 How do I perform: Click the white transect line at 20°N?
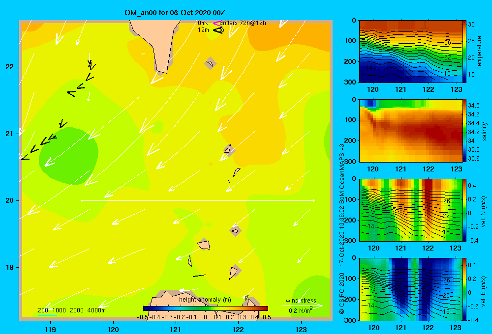coord(198,200)
